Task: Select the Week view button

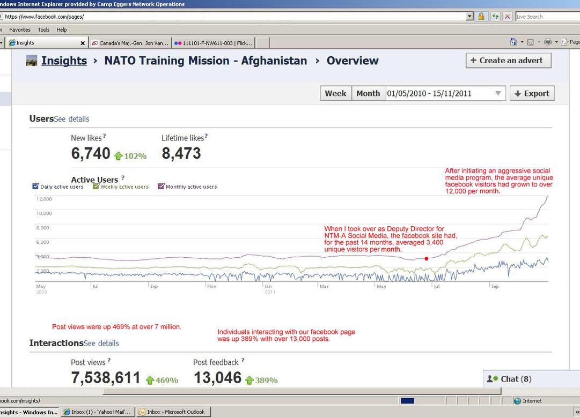Action: coord(335,93)
